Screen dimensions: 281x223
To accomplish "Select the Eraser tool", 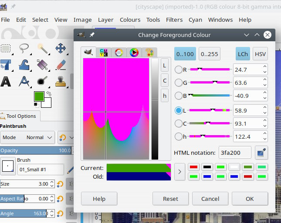I will coord(61,65).
